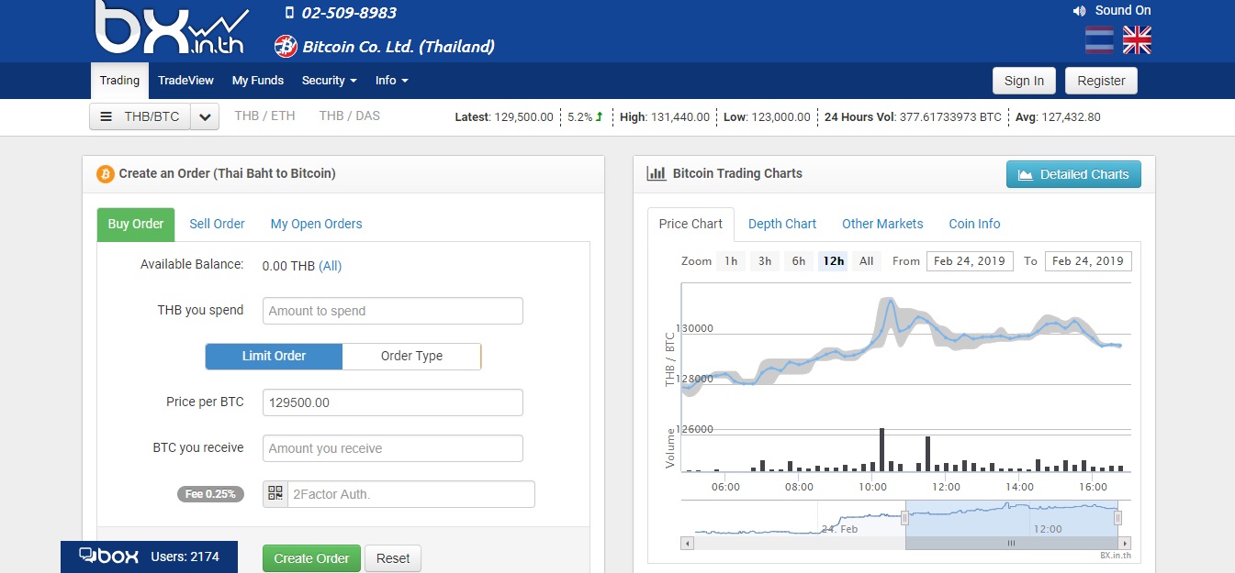
Task: Click the Sign In button
Action: click(1024, 81)
